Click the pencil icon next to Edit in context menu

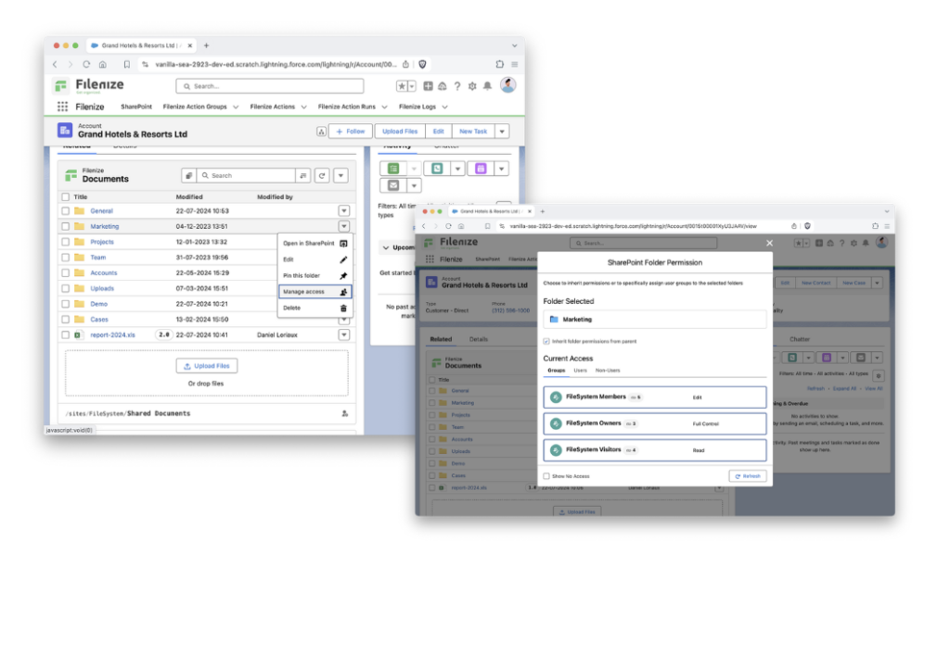coord(343,259)
